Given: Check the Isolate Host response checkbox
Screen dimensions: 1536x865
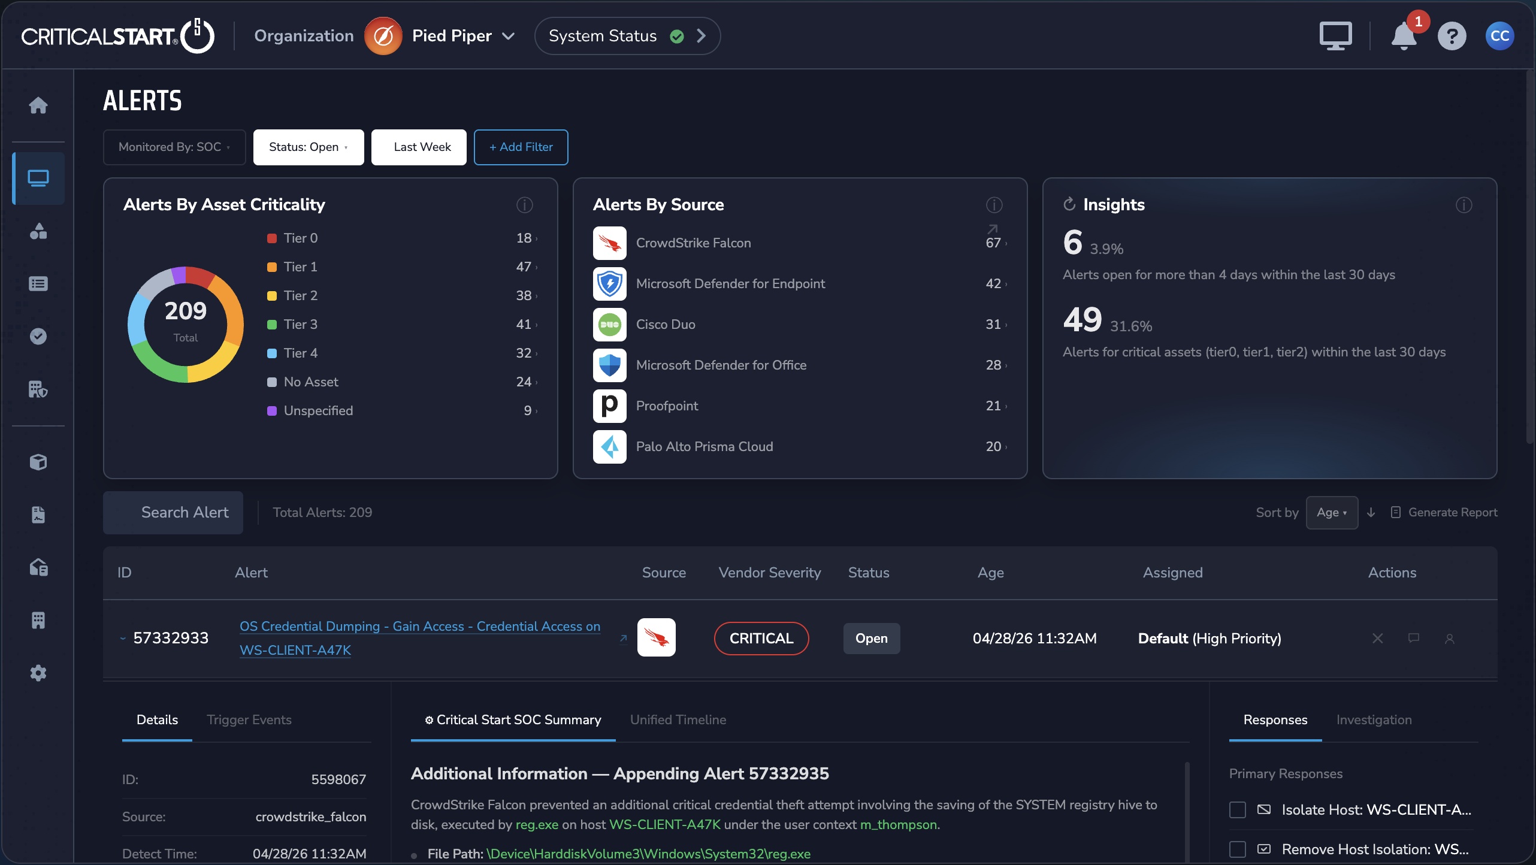Looking at the screenshot, I should tap(1238, 810).
